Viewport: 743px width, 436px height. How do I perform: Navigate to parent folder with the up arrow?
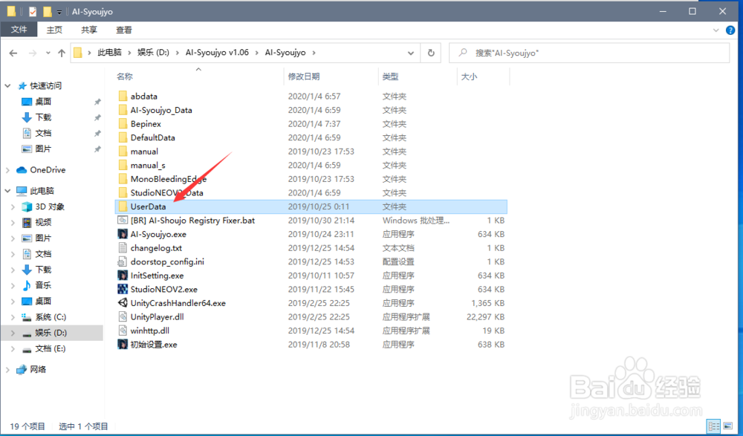[63, 52]
